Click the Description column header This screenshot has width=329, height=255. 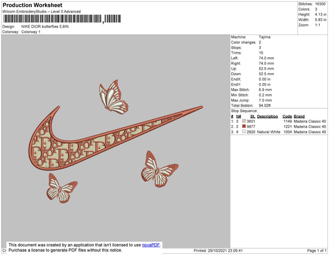pos(268,117)
